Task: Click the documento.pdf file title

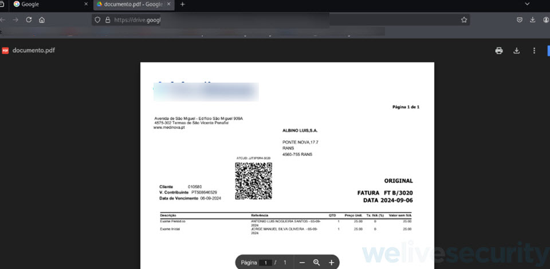Action: point(34,50)
